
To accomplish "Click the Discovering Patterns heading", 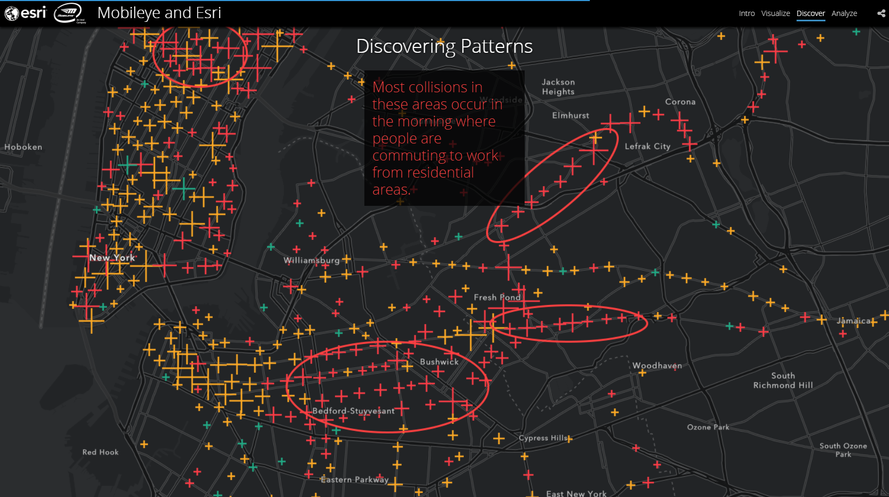I will 444,46.
